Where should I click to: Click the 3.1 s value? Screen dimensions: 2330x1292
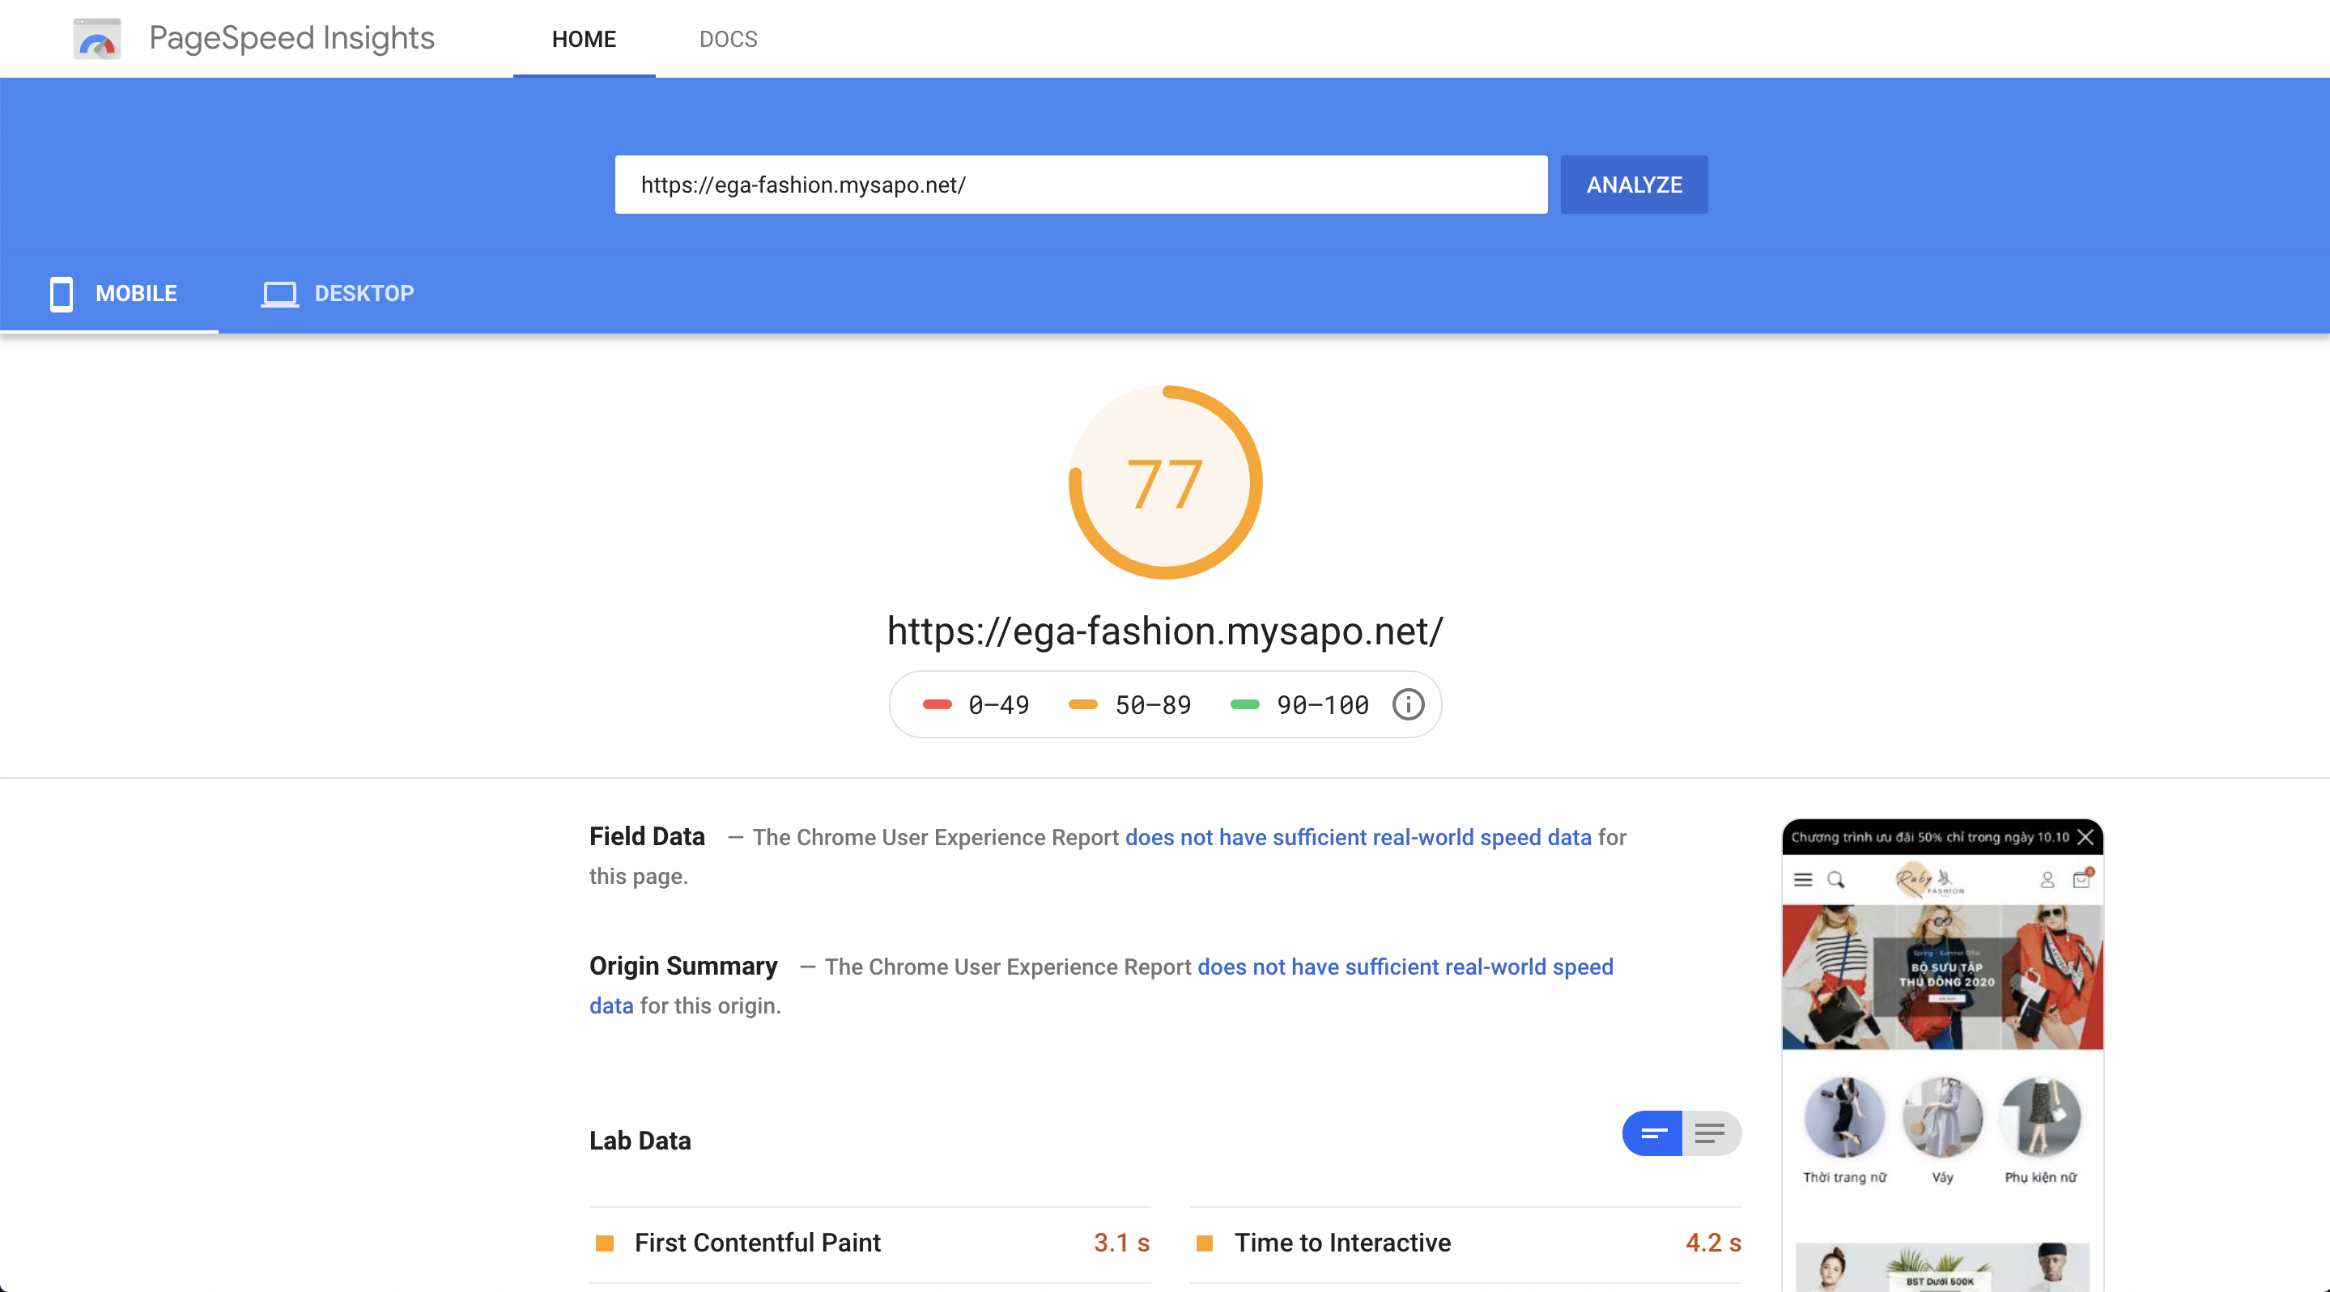pos(1121,1243)
